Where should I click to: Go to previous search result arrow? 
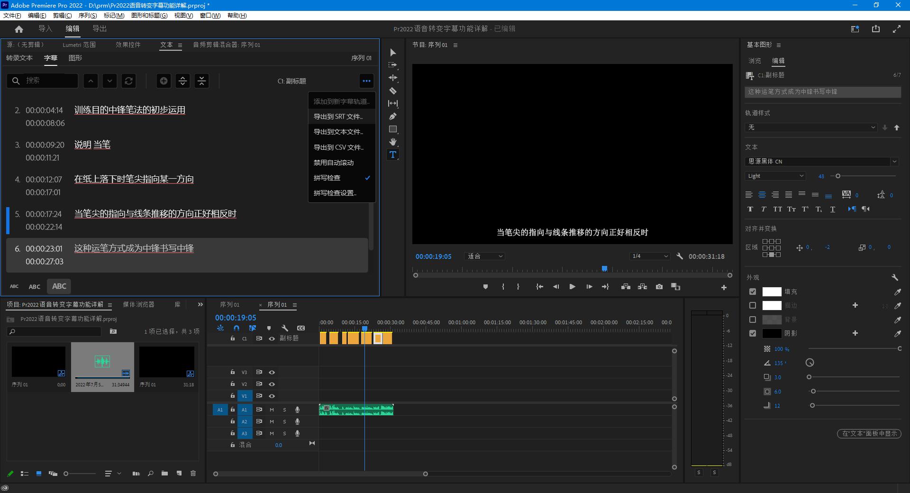coord(91,81)
